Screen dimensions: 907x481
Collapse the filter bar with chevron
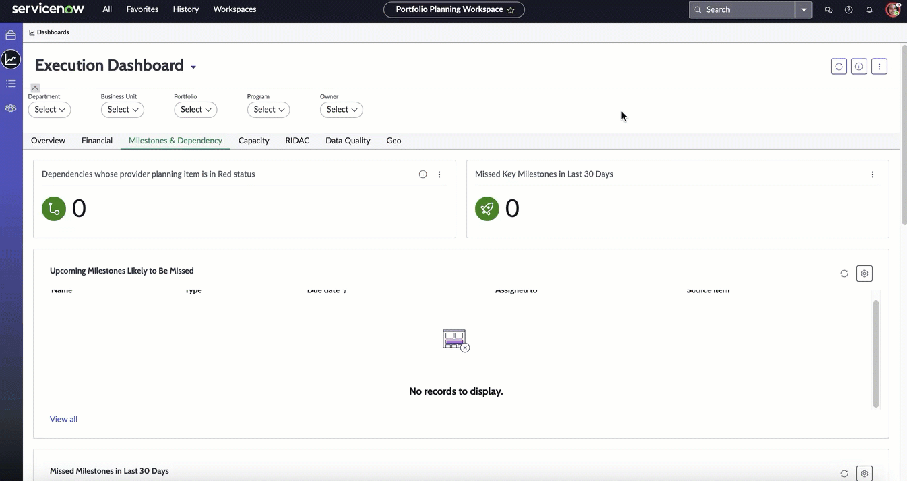[x=35, y=88]
